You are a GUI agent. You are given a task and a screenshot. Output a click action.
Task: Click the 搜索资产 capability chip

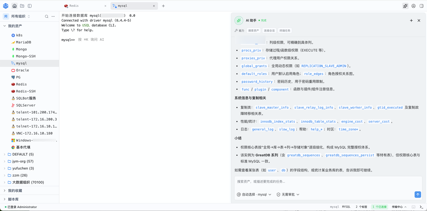pos(253,31)
